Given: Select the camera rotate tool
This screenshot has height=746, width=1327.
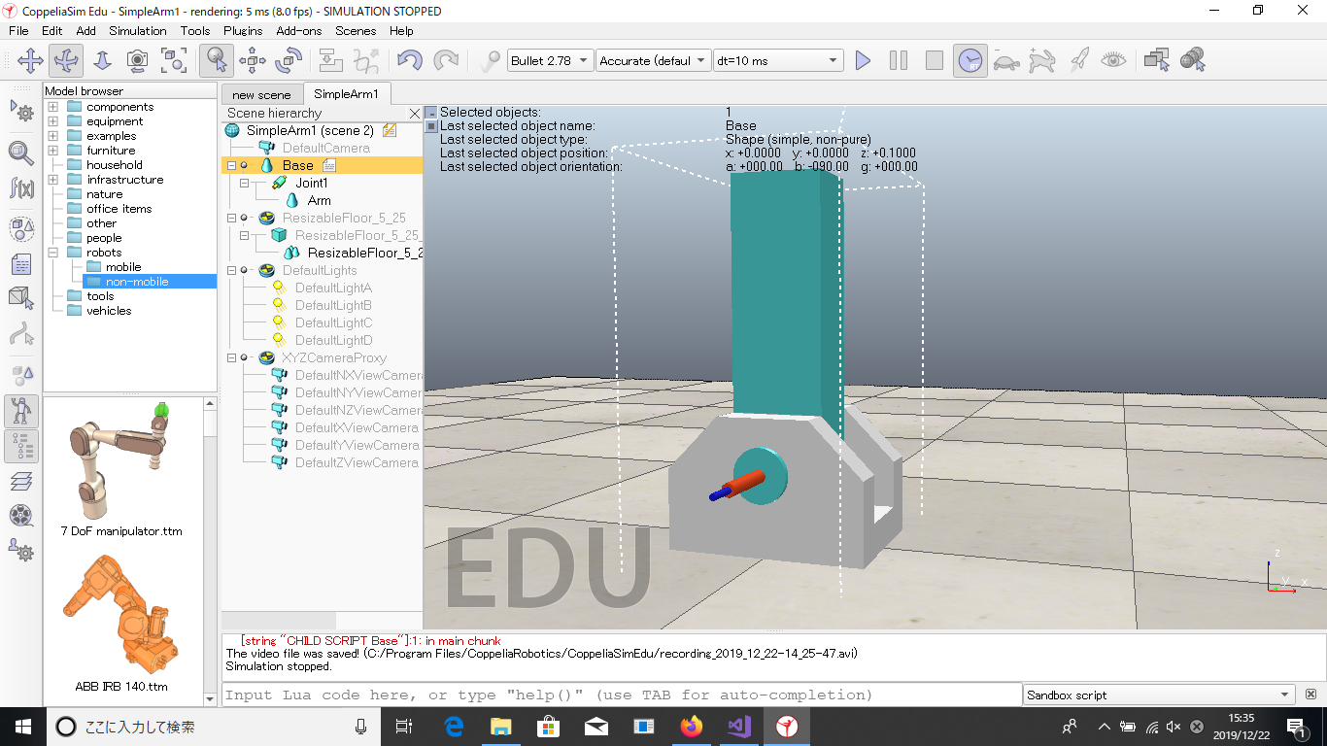Looking at the screenshot, I should click(66, 60).
